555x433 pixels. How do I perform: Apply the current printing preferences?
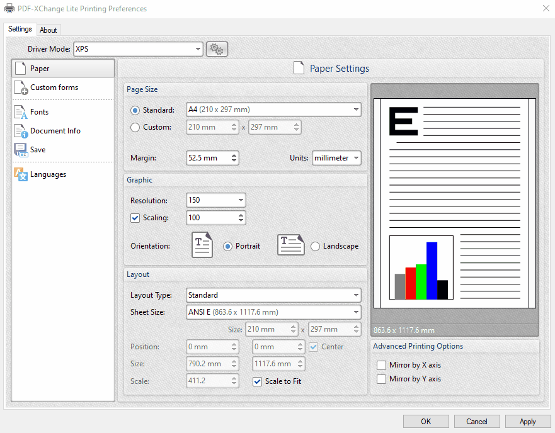(528, 421)
